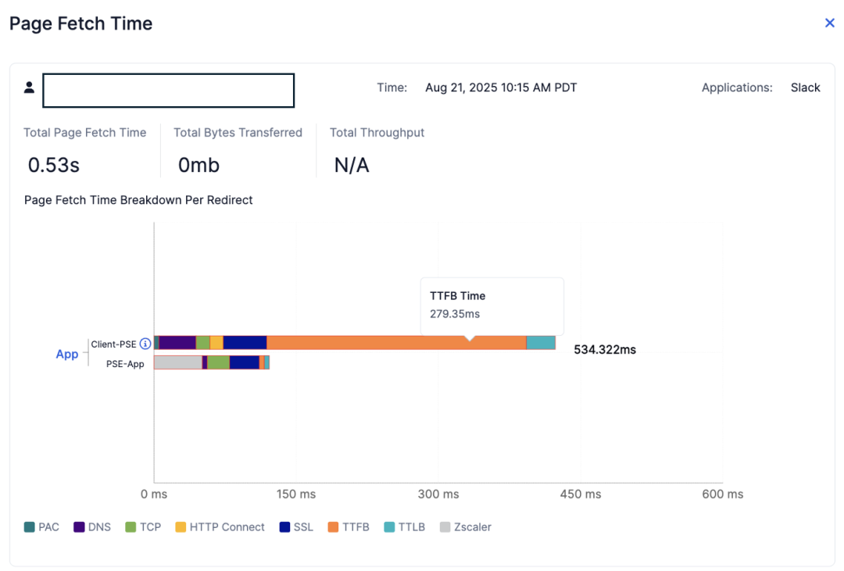The height and width of the screenshot is (571, 844).
Task: Toggle the PAC legend entry
Action: (41, 527)
